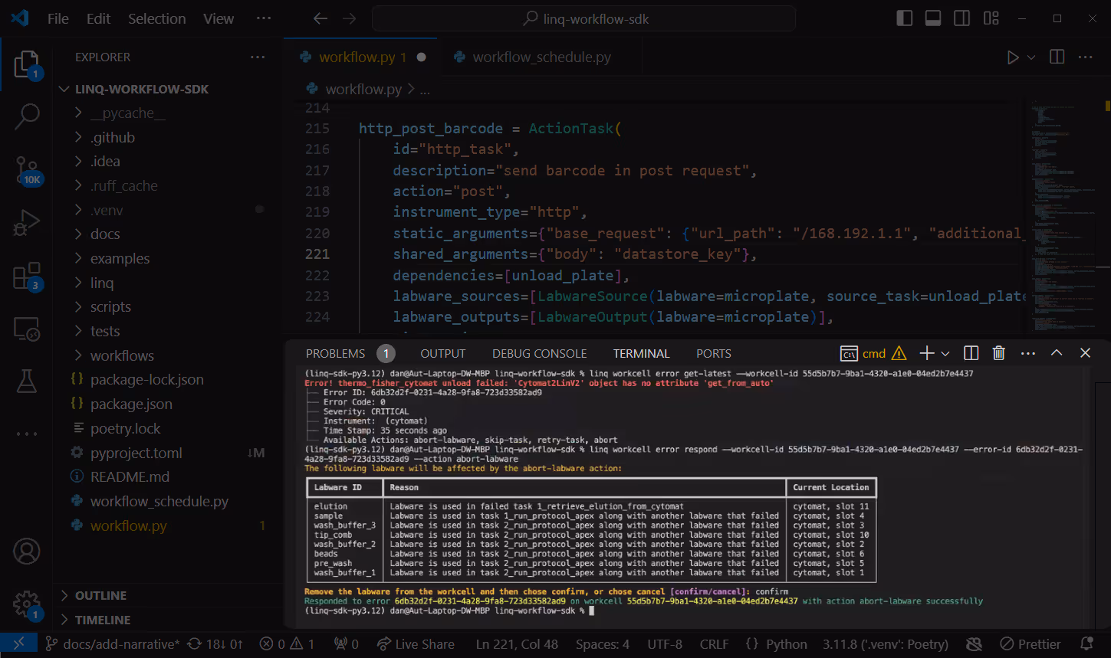The image size is (1111, 658).
Task: Click the linq-workflow-sdk command center search box
Action: (x=584, y=18)
